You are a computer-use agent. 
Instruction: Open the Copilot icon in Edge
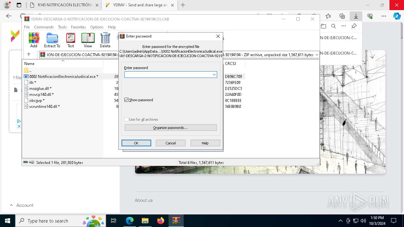397,16
